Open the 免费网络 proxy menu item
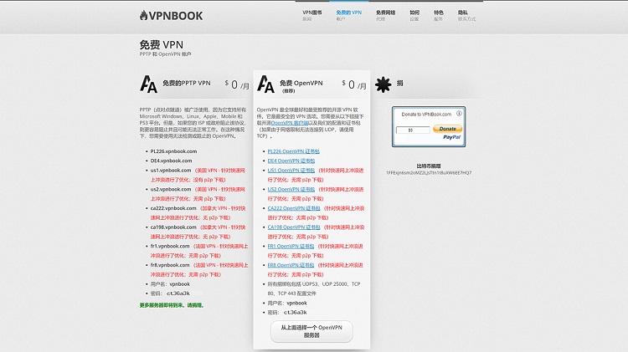Screen dimensions: 628x352 point(385,15)
